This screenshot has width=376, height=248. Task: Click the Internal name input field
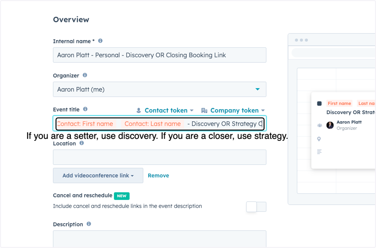click(x=159, y=55)
